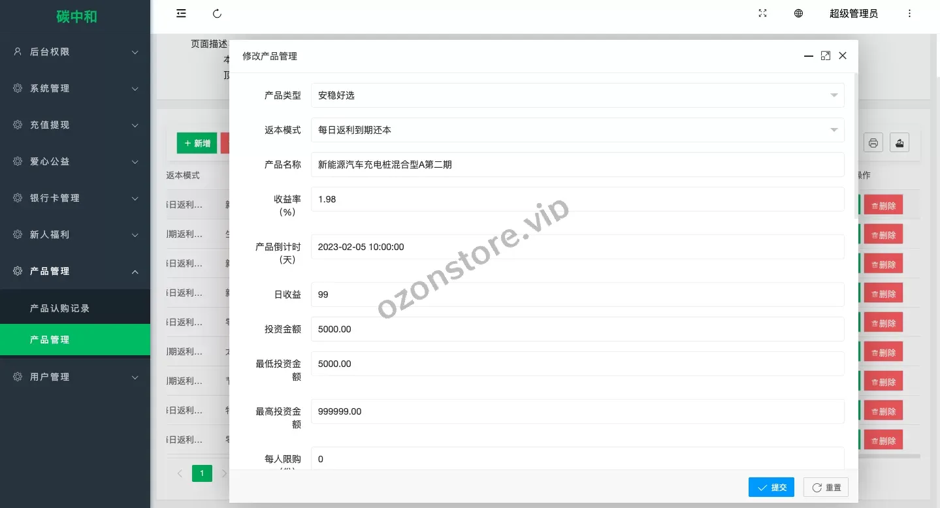Image resolution: width=940 pixels, height=508 pixels.
Task: Click the green 新增 add button
Action: tap(197, 143)
